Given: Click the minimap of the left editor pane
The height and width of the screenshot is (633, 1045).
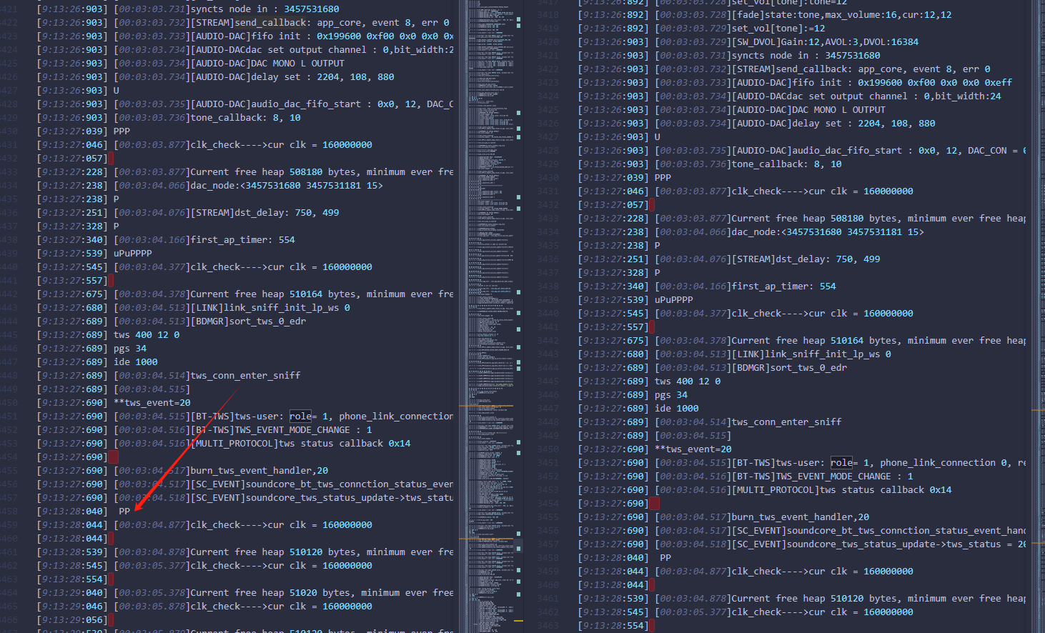Looking at the screenshot, I should [x=492, y=316].
